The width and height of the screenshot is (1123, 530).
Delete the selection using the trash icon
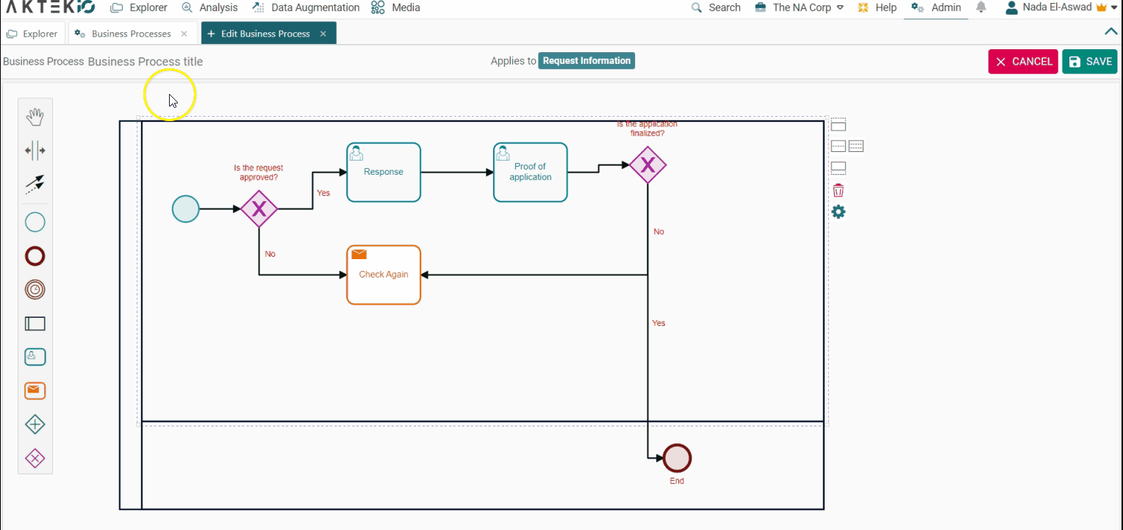pyautogui.click(x=838, y=190)
